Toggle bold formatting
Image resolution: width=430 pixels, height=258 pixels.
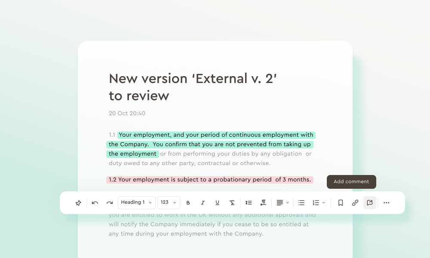188,203
